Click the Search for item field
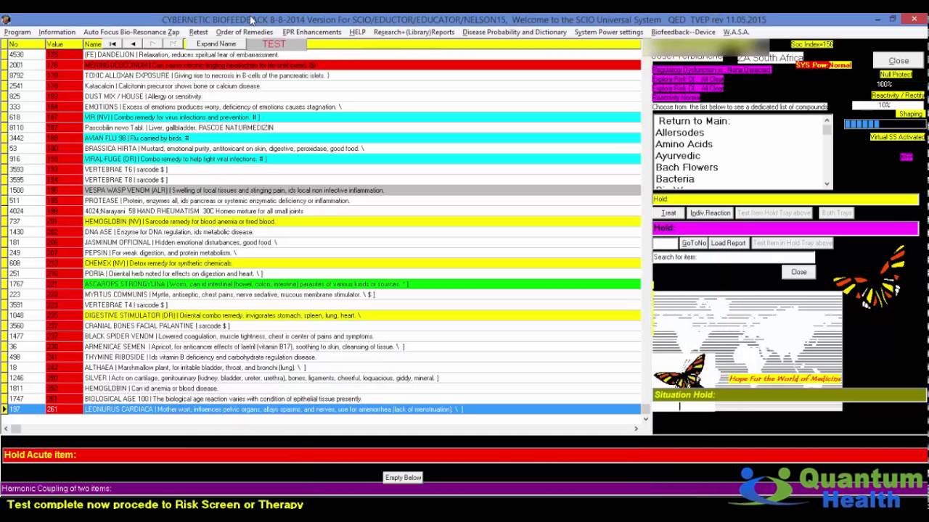 [x=733, y=257]
